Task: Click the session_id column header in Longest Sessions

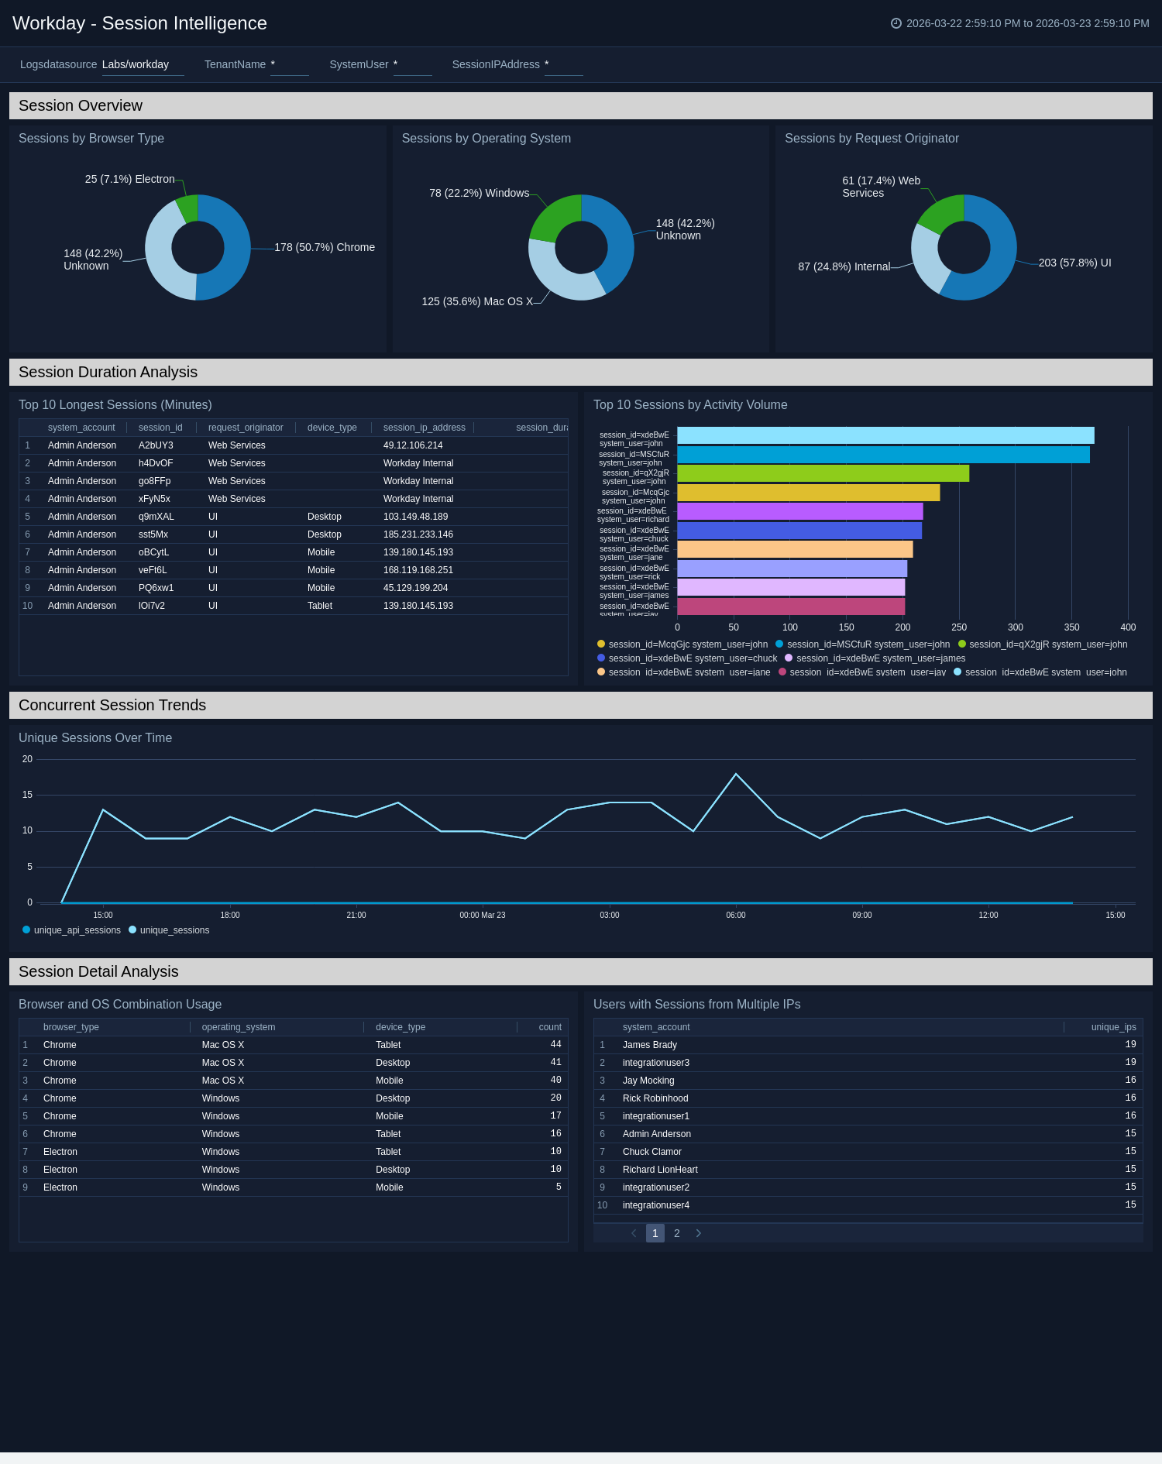Action: (x=160, y=428)
